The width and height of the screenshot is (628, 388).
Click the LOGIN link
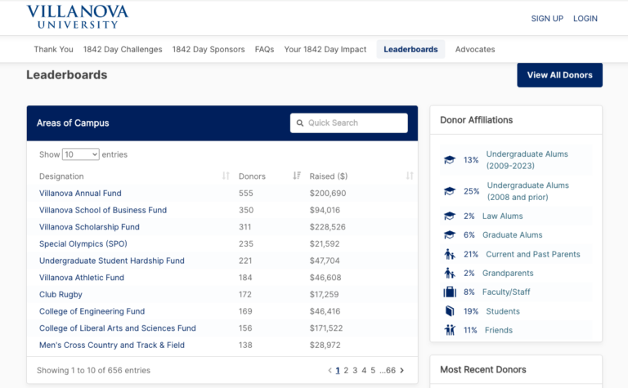[x=585, y=19]
